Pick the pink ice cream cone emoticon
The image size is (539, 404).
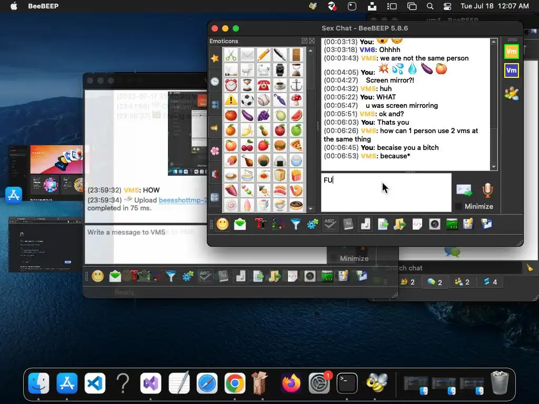(247, 205)
